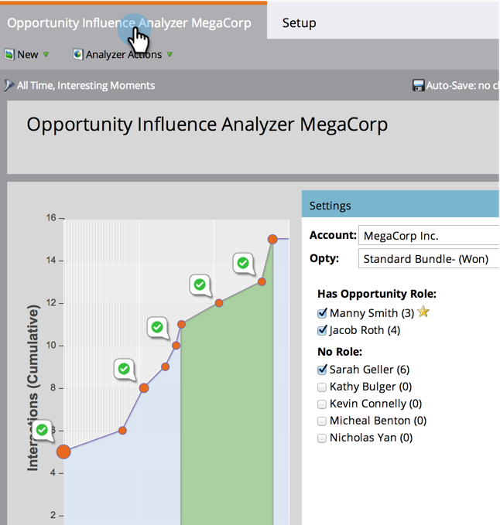Click the Account MegaCorp Inc. field

tap(428, 235)
